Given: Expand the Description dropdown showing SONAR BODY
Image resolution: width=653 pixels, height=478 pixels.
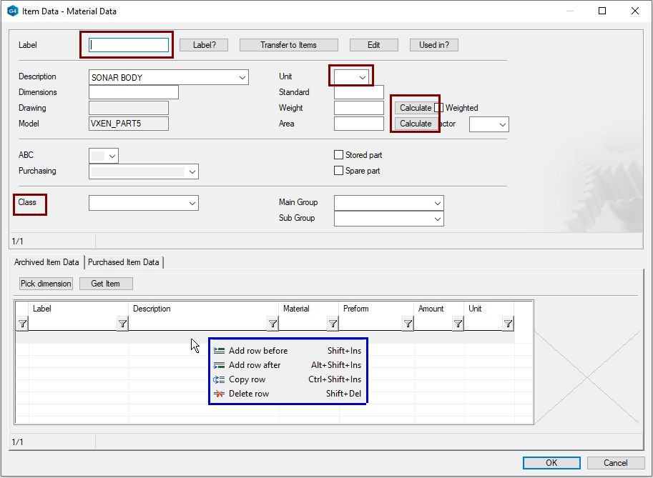Looking at the screenshot, I should coord(242,77).
